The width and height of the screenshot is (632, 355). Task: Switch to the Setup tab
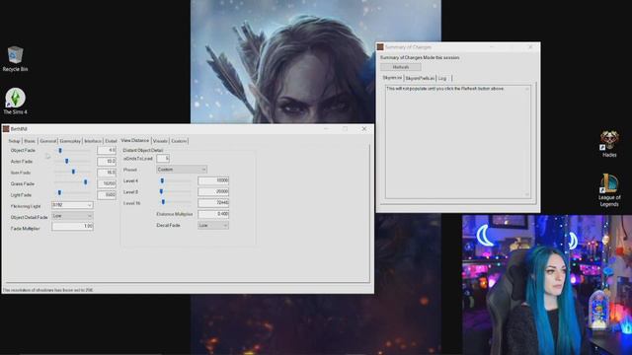(x=14, y=141)
